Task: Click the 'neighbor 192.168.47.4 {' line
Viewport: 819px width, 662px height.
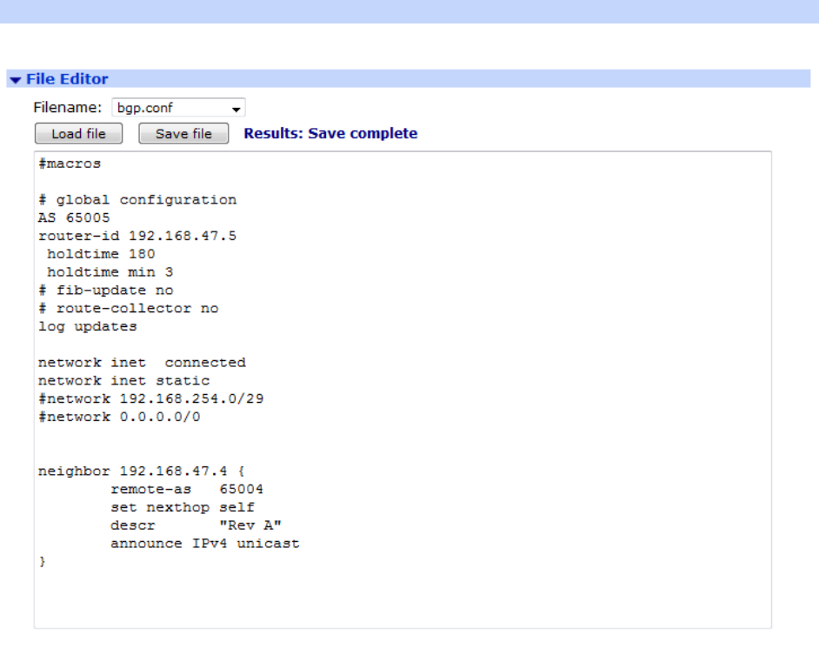Action: click(142, 471)
